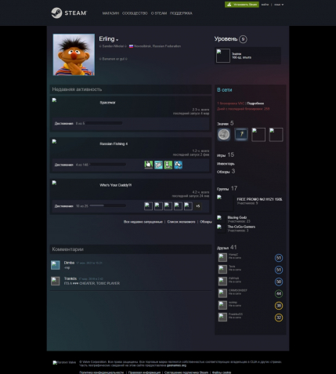Click fourth Russian Fishing 4 achievement icon
Viewport: 336px width, 374px height.
179,165
